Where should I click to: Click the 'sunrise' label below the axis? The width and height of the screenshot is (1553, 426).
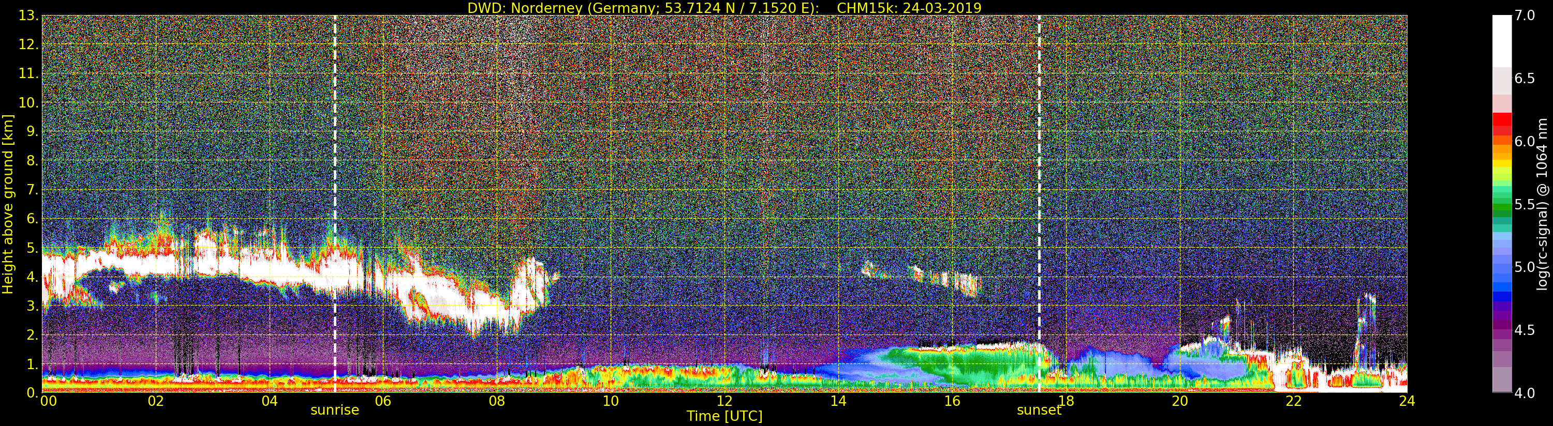(x=335, y=410)
